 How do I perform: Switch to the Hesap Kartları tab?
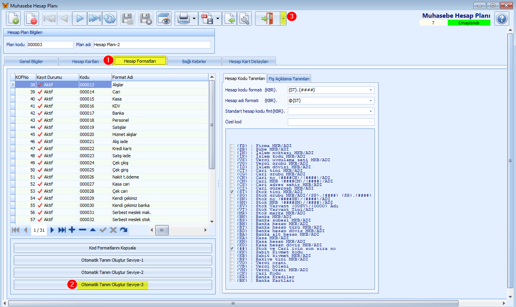[86, 61]
